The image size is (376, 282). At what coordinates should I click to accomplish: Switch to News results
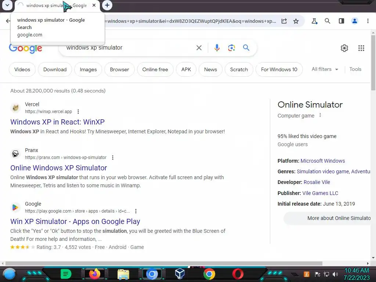(210, 69)
